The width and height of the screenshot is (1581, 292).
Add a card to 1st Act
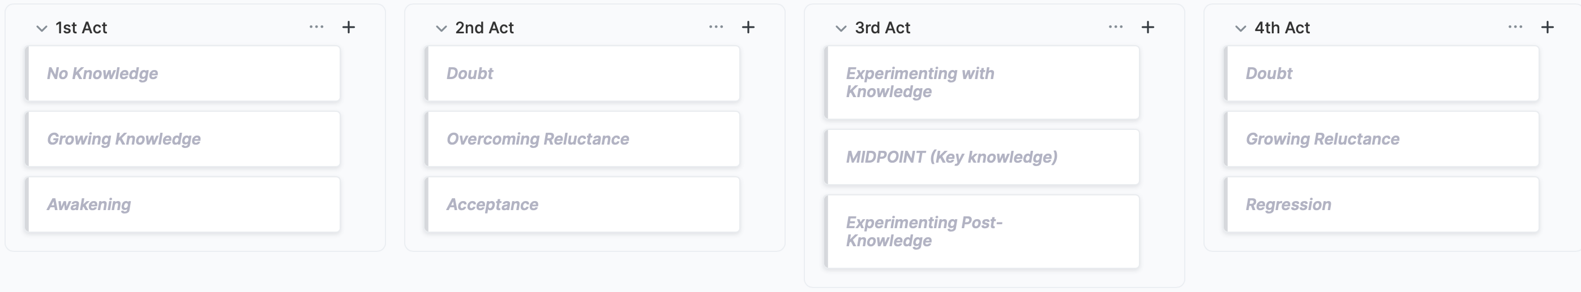(349, 28)
